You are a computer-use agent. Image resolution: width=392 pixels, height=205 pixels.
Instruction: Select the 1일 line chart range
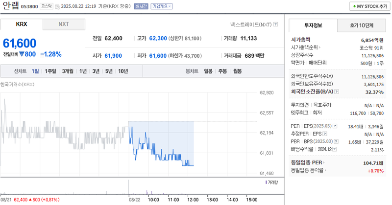[35, 71]
